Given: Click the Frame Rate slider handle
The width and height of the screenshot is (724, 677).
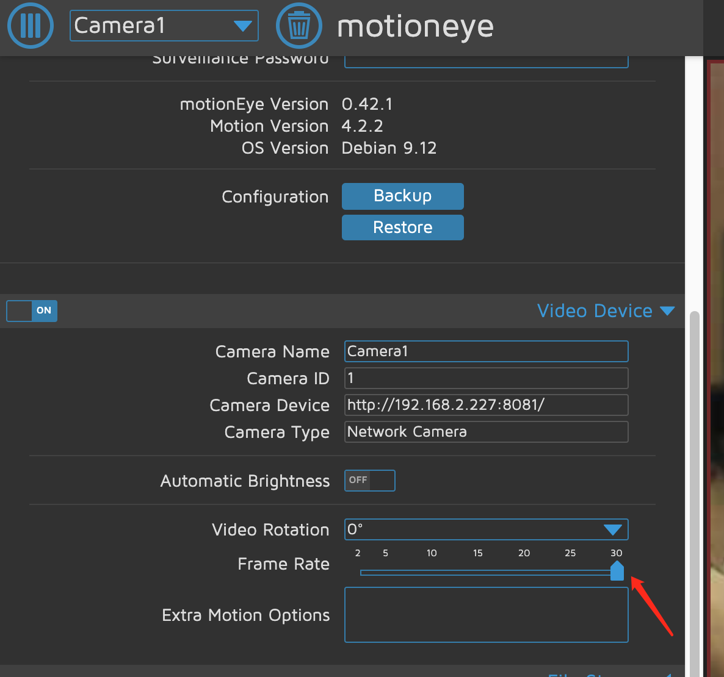Looking at the screenshot, I should 617,571.
